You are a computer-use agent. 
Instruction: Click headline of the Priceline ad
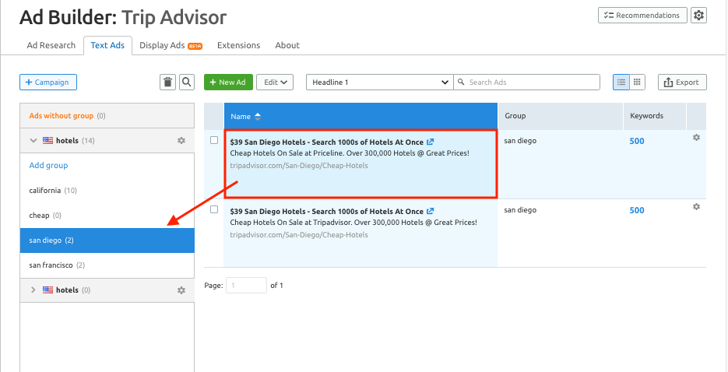327,142
